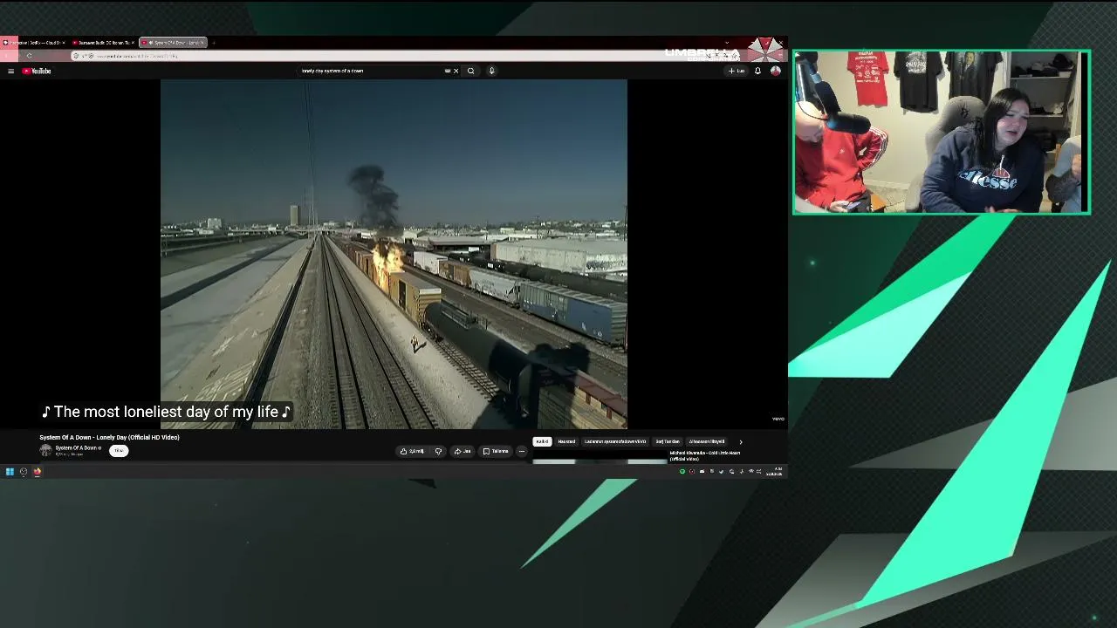Open YouTube notifications bell
1117x628 pixels.
(x=757, y=71)
